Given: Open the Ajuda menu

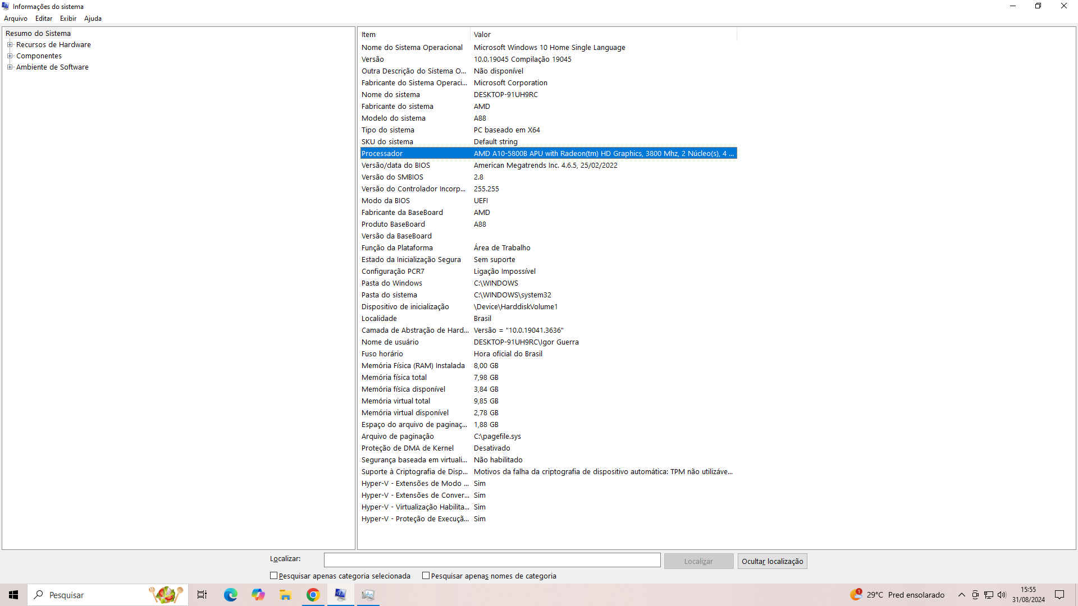Looking at the screenshot, I should [x=93, y=19].
